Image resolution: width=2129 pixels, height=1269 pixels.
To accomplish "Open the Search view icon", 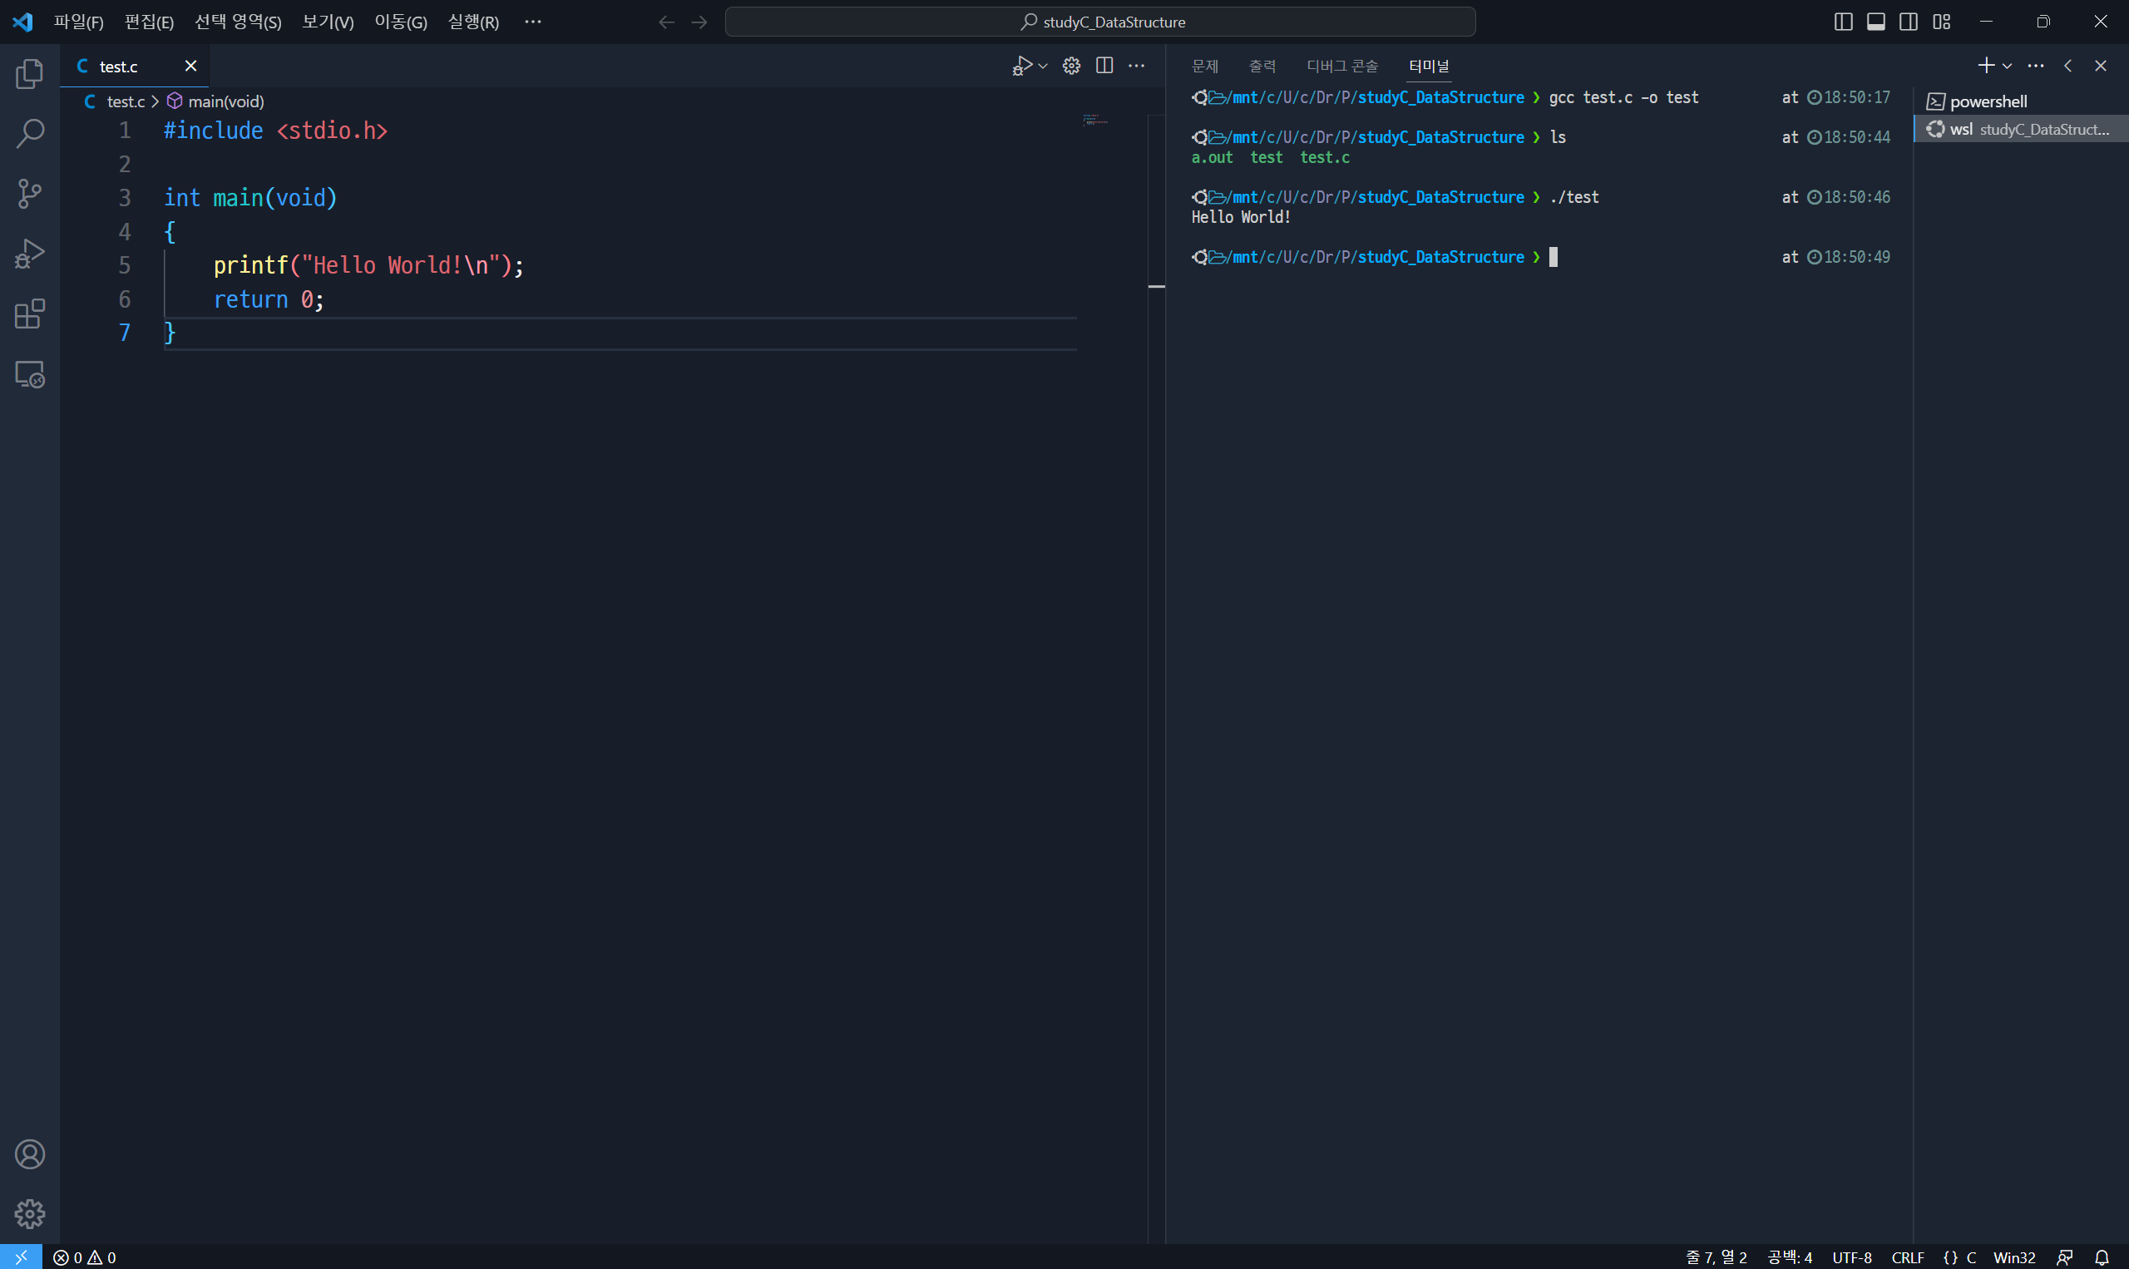I will [30, 133].
